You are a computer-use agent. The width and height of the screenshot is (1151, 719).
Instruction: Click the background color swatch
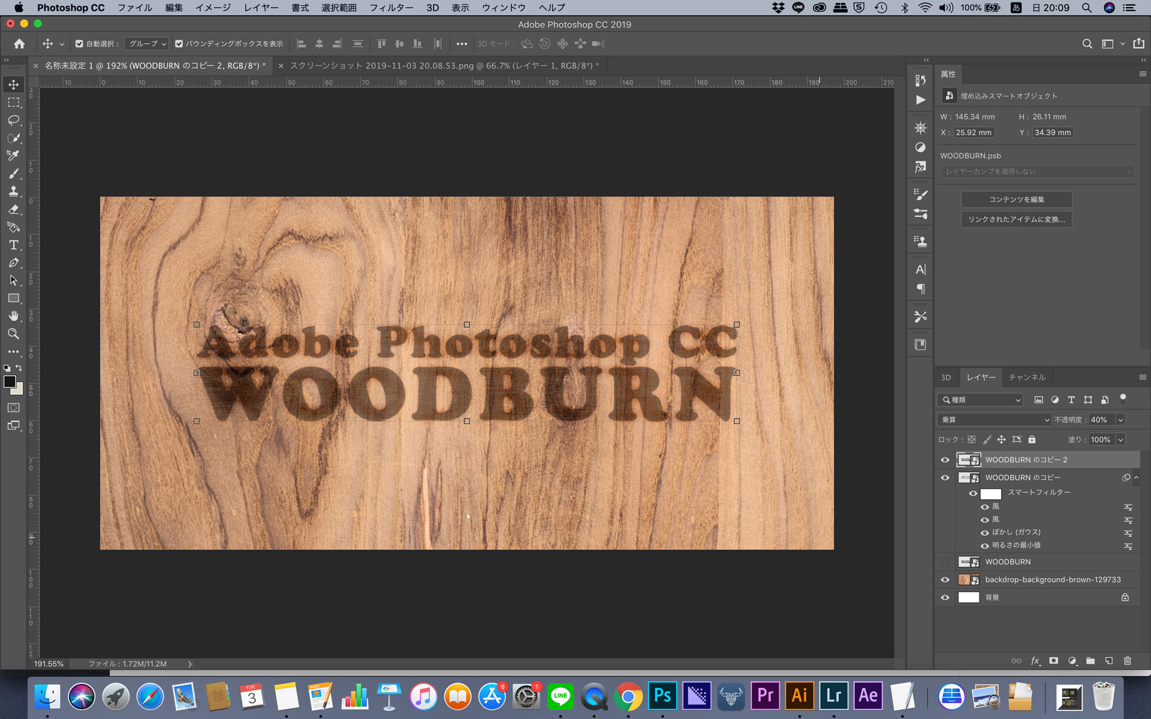19,390
